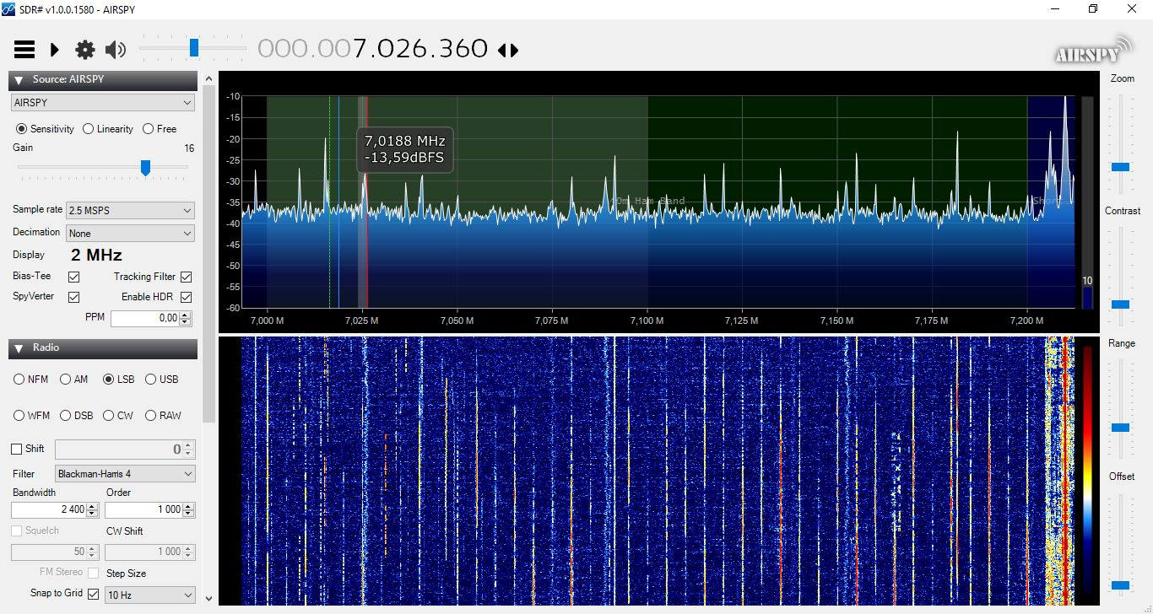Open the Filter type dropdown

point(125,474)
